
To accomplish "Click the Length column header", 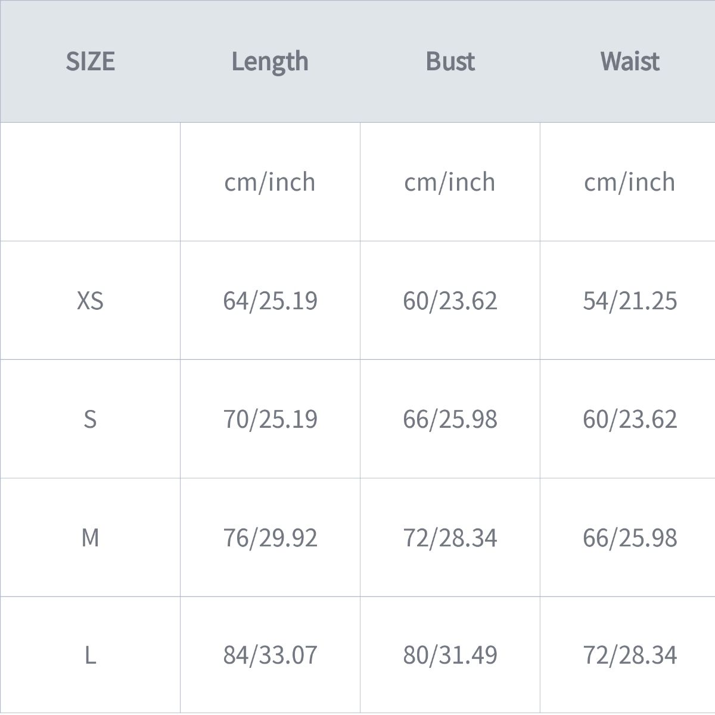I will tap(270, 61).
